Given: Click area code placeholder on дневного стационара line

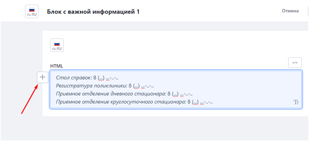Looking at the screenshot, I should coord(175,94).
